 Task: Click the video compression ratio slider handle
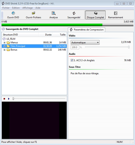[129, 47]
